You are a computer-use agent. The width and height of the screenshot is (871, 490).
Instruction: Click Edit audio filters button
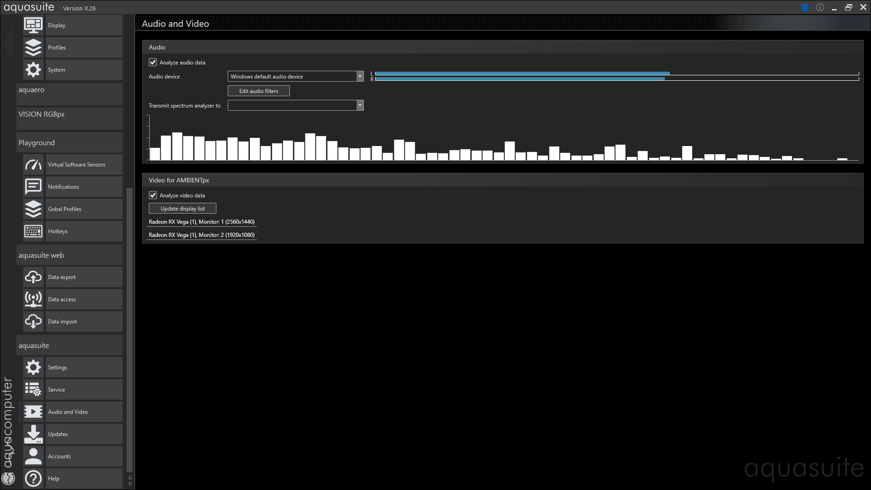click(x=259, y=91)
